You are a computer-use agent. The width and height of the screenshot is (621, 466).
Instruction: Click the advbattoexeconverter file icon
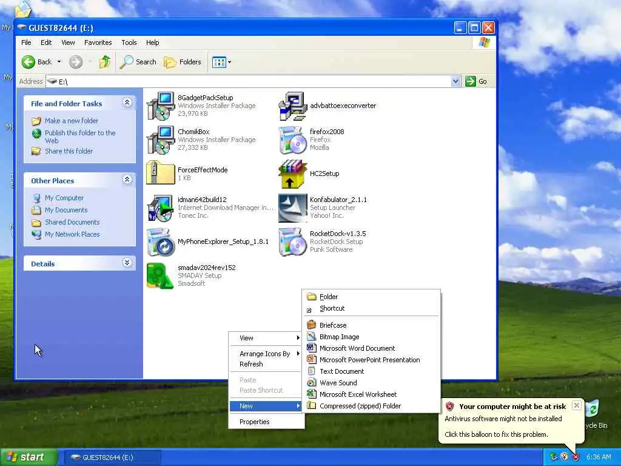tap(293, 106)
